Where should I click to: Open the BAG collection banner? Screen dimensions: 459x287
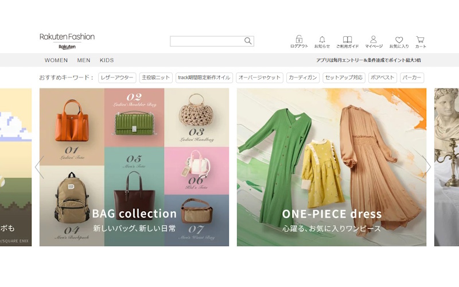click(134, 167)
